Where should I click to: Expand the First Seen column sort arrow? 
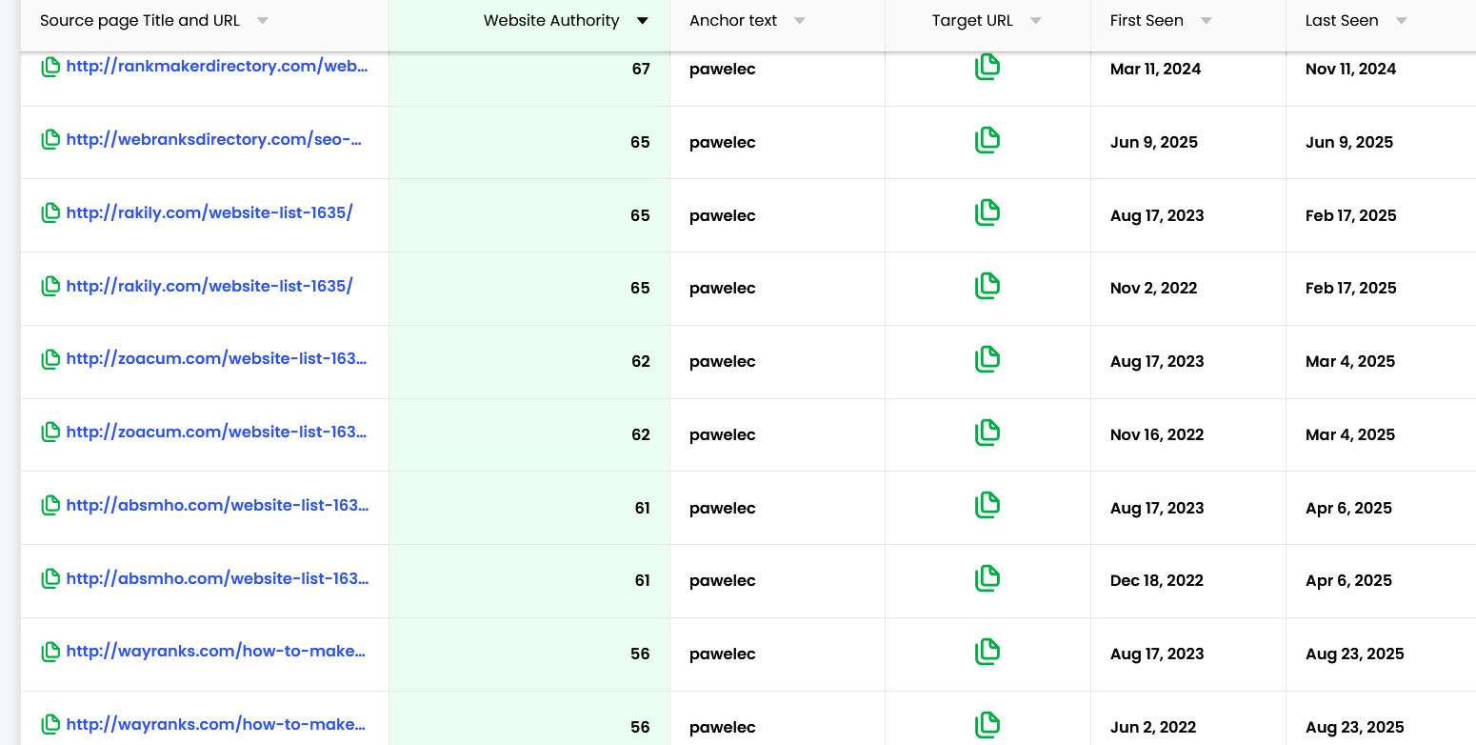click(1206, 21)
